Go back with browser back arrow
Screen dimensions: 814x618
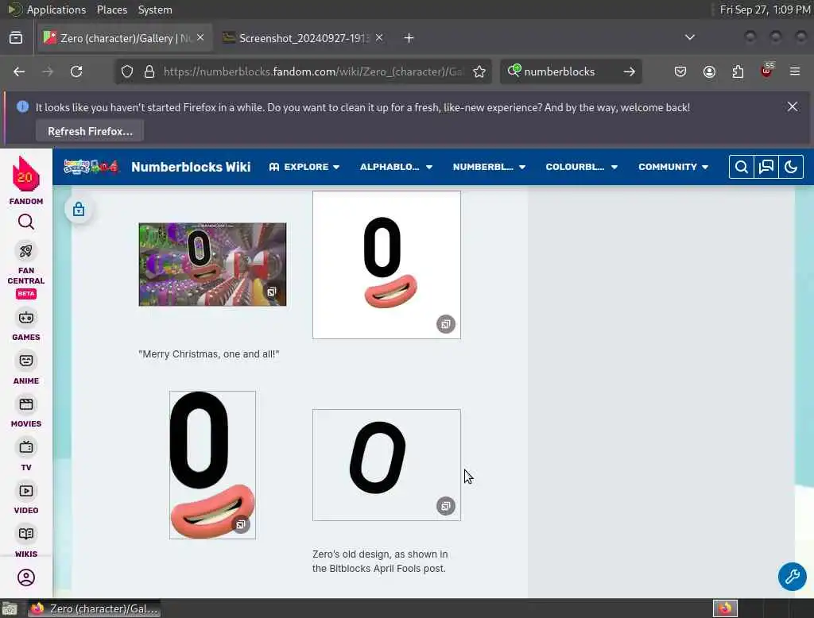19,71
